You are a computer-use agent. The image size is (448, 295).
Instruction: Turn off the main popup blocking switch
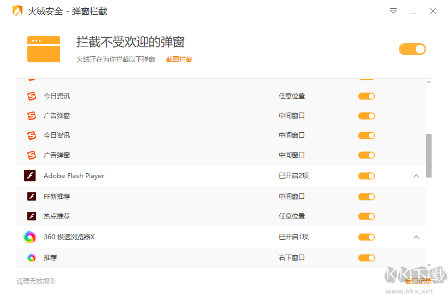tap(412, 49)
